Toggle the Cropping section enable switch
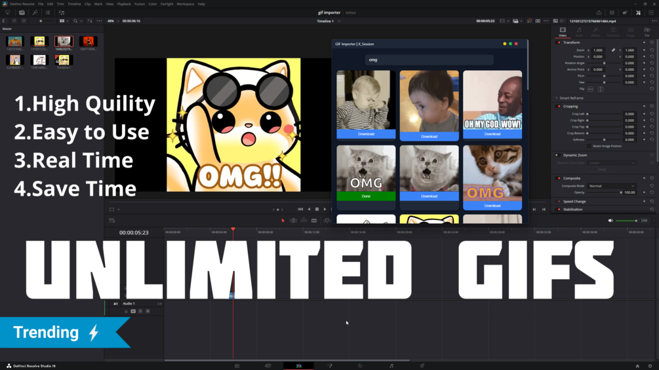Viewport: 659px width, 370px height. [x=559, y=106]
